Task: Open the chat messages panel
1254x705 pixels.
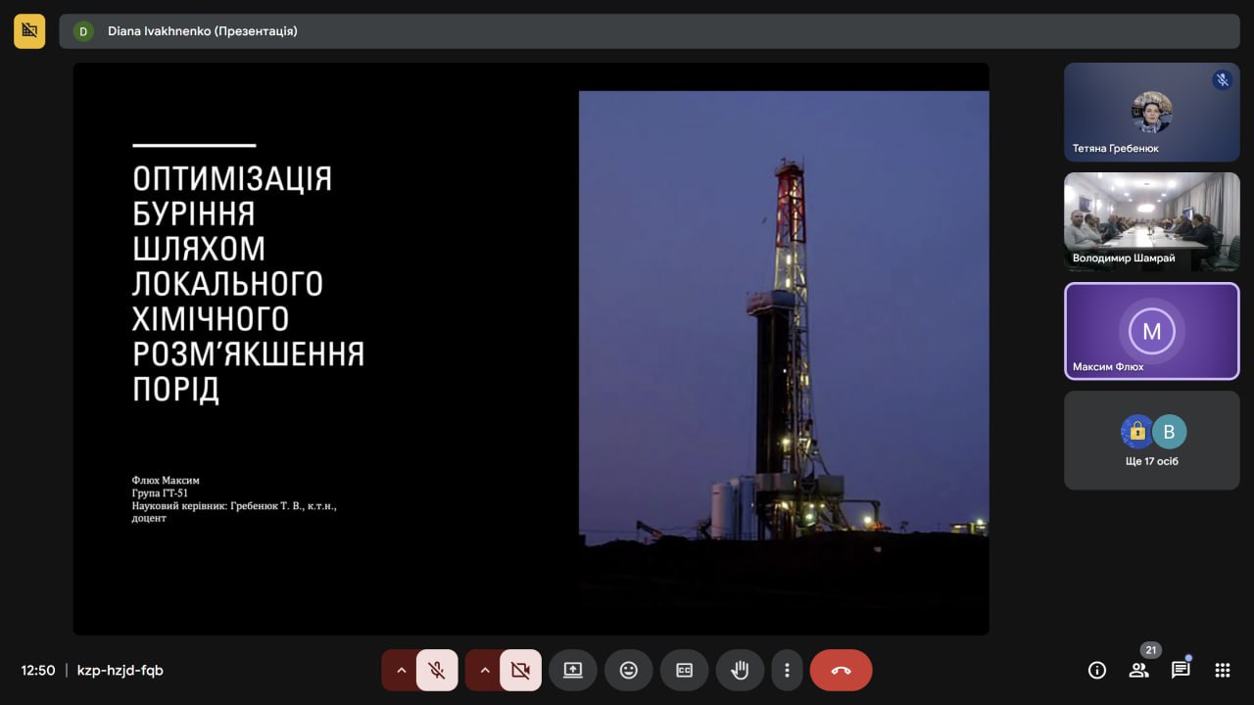Action: [1181, 671]
